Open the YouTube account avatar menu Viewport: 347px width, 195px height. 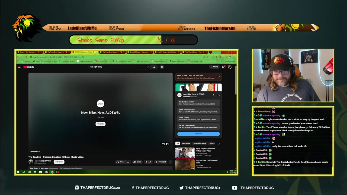(x=230, y=67)
